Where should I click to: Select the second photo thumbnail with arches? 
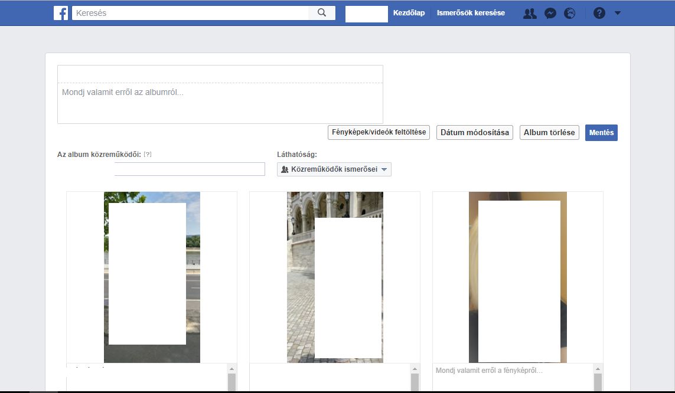(x=335, y=277)
